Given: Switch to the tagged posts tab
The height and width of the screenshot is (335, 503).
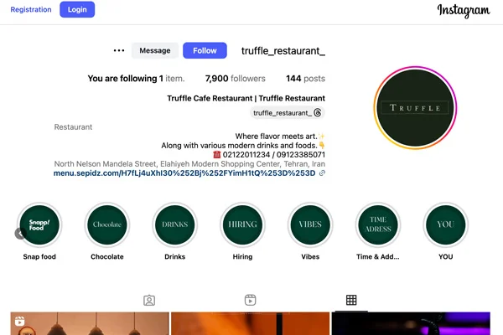Looking at the screenshot, I should tap(149, 301).
